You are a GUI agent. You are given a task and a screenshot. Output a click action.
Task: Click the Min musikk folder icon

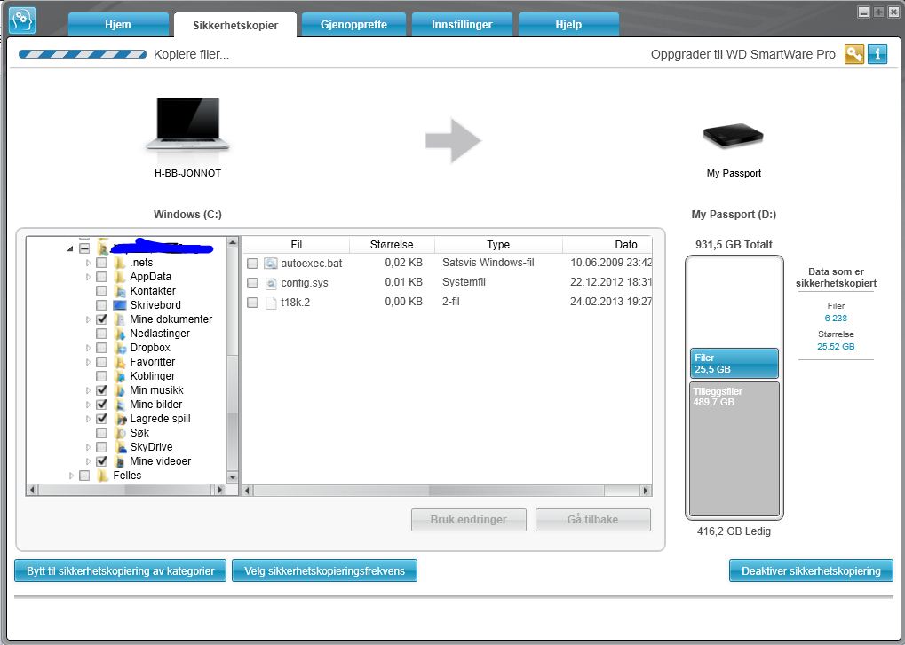pyautogui.click(x=120, y=390)
